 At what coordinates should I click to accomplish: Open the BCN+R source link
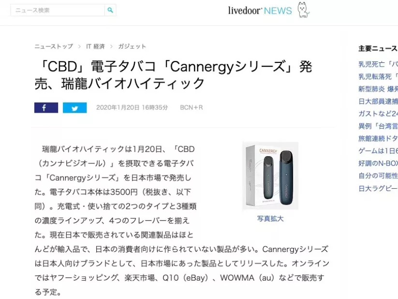click(x=192, y=107)
